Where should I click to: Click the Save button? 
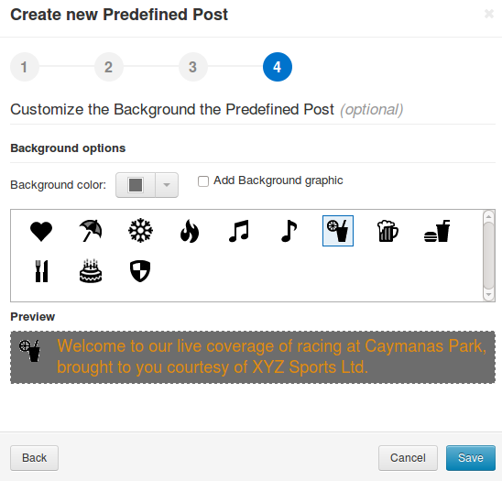[471, 458]
